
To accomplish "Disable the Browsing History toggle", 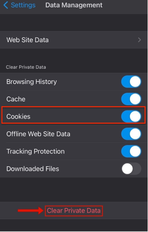I will tap(131, 81).
